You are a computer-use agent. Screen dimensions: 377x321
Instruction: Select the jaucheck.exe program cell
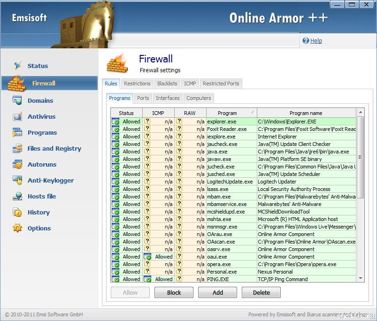tap(231, 144)
